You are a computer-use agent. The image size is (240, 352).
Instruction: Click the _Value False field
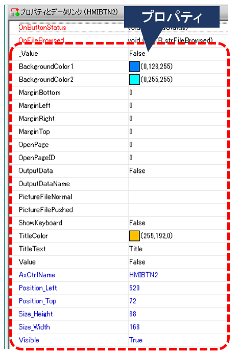click(x=178, y=54)
